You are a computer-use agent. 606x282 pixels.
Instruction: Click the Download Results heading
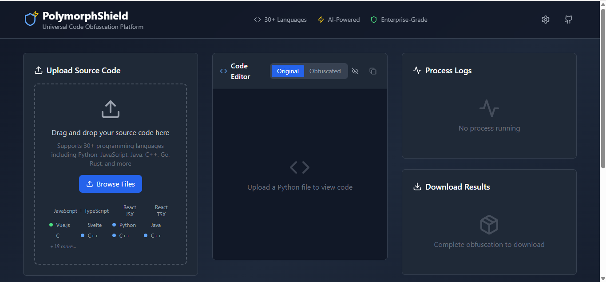coord(458,187)
